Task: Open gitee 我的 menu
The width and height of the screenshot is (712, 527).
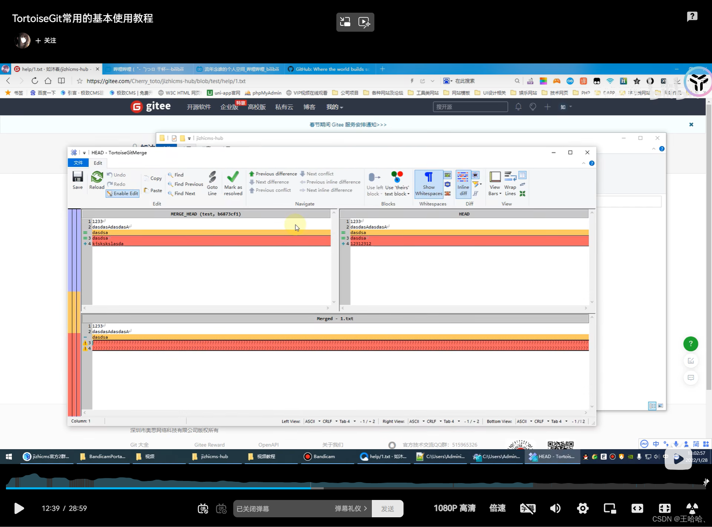Action: tap(334, 107)
